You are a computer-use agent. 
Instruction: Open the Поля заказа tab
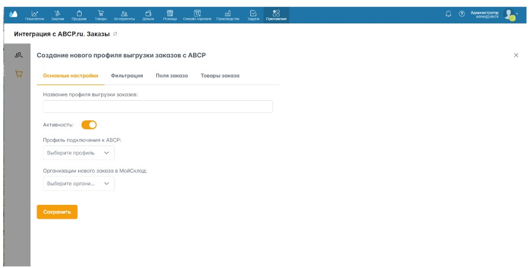[172, 76]
